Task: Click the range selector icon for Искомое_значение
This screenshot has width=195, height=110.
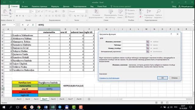Action: (147, 42)
